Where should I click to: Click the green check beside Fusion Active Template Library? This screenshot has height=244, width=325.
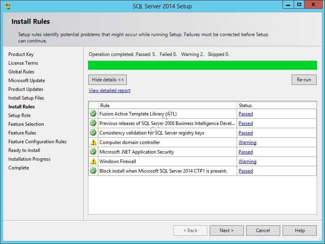coord(93,113)
